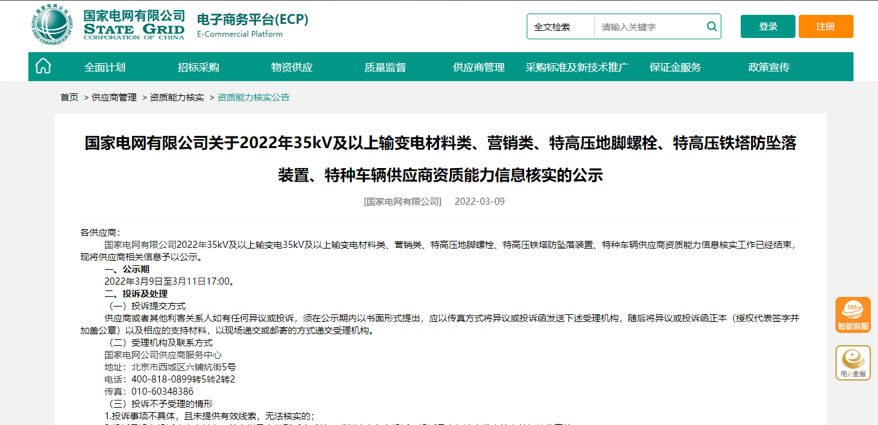
Task: Go to 质量监督 in navigation bar
Action: point(385,67)
